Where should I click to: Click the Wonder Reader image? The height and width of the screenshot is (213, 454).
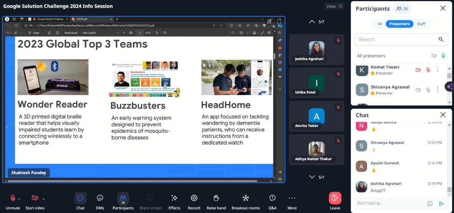pos(53,77)
